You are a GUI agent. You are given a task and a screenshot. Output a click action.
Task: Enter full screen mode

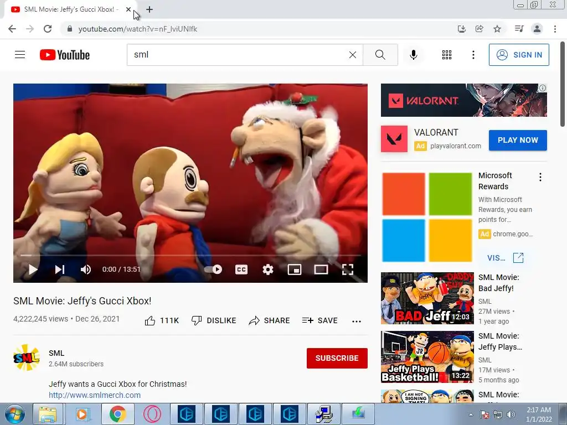[x=348, y=269]
